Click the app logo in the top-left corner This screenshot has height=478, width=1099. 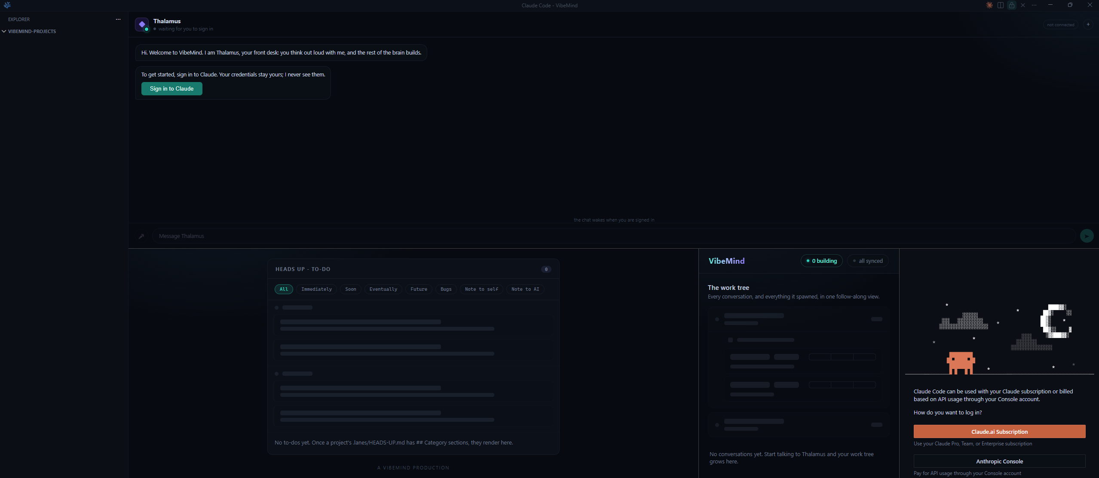point(7,5)
